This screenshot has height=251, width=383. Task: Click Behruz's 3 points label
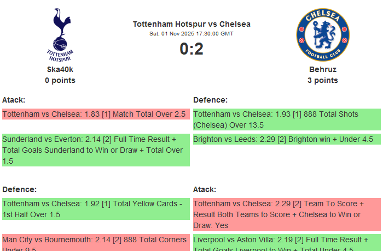point(322,80)
